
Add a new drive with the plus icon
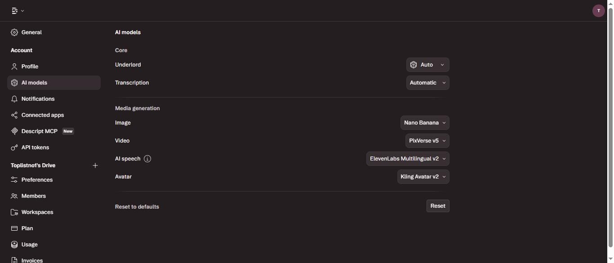(x=95, y=165)
